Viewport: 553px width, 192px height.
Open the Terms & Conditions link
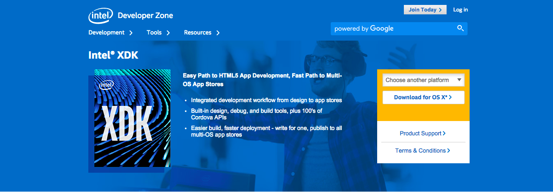pos(423,151)
